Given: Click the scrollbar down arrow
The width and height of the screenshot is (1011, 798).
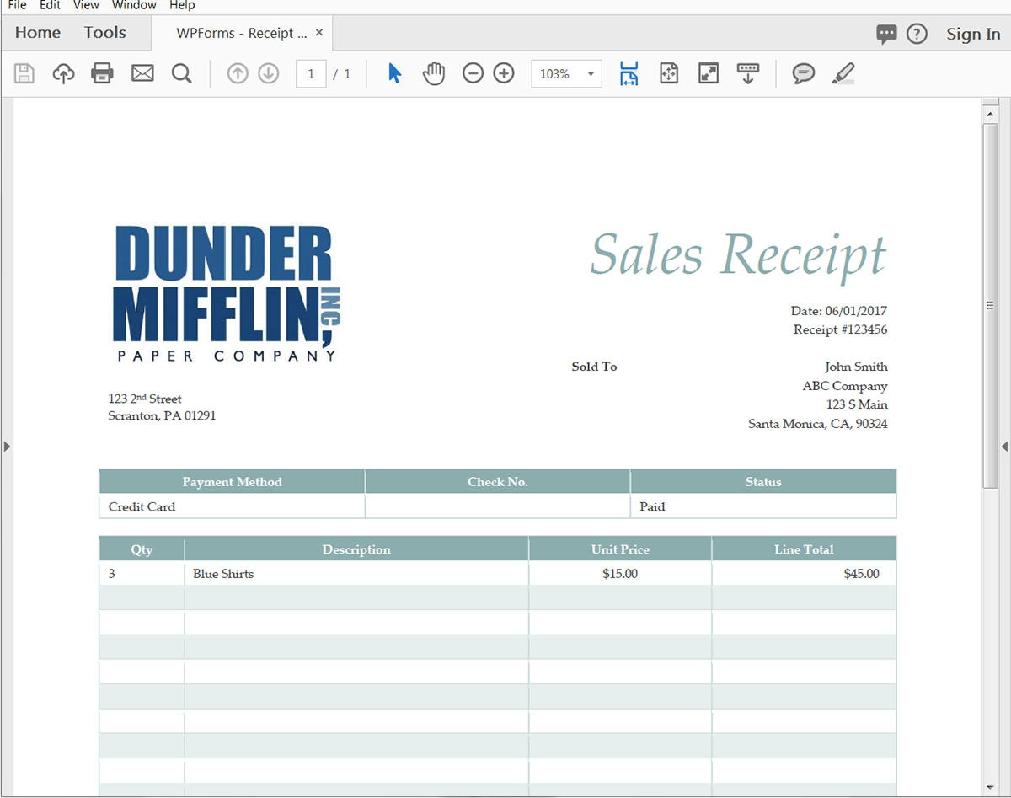Looking at the screenshot, I should pos(991,786).
